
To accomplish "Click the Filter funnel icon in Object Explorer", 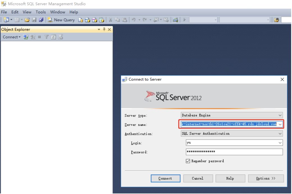I will pos(46,37).
